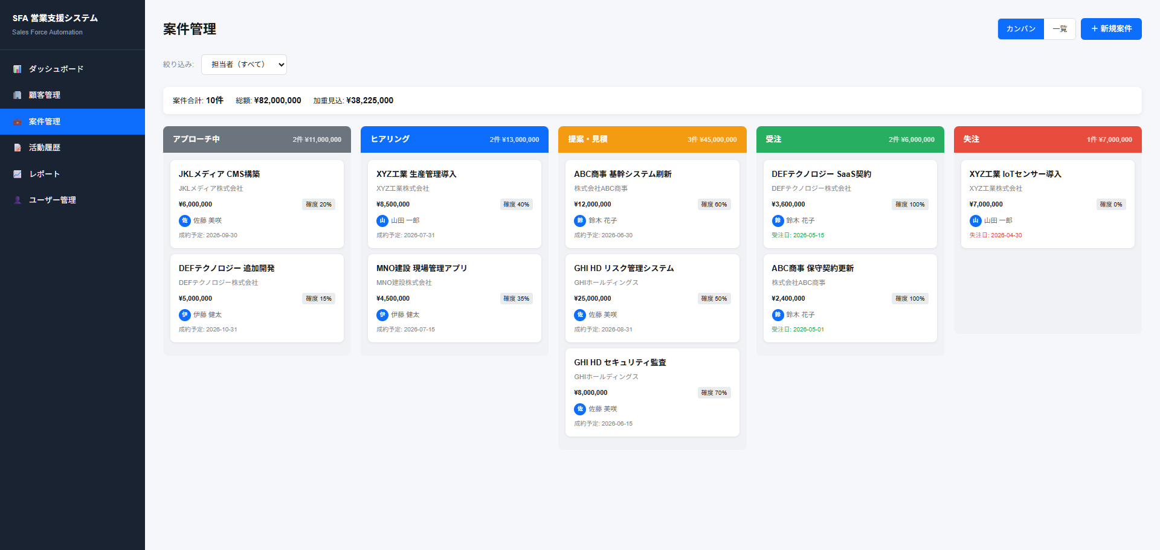
Task: Click the 案件管理 page heading
Action: [x=190, y=29]
